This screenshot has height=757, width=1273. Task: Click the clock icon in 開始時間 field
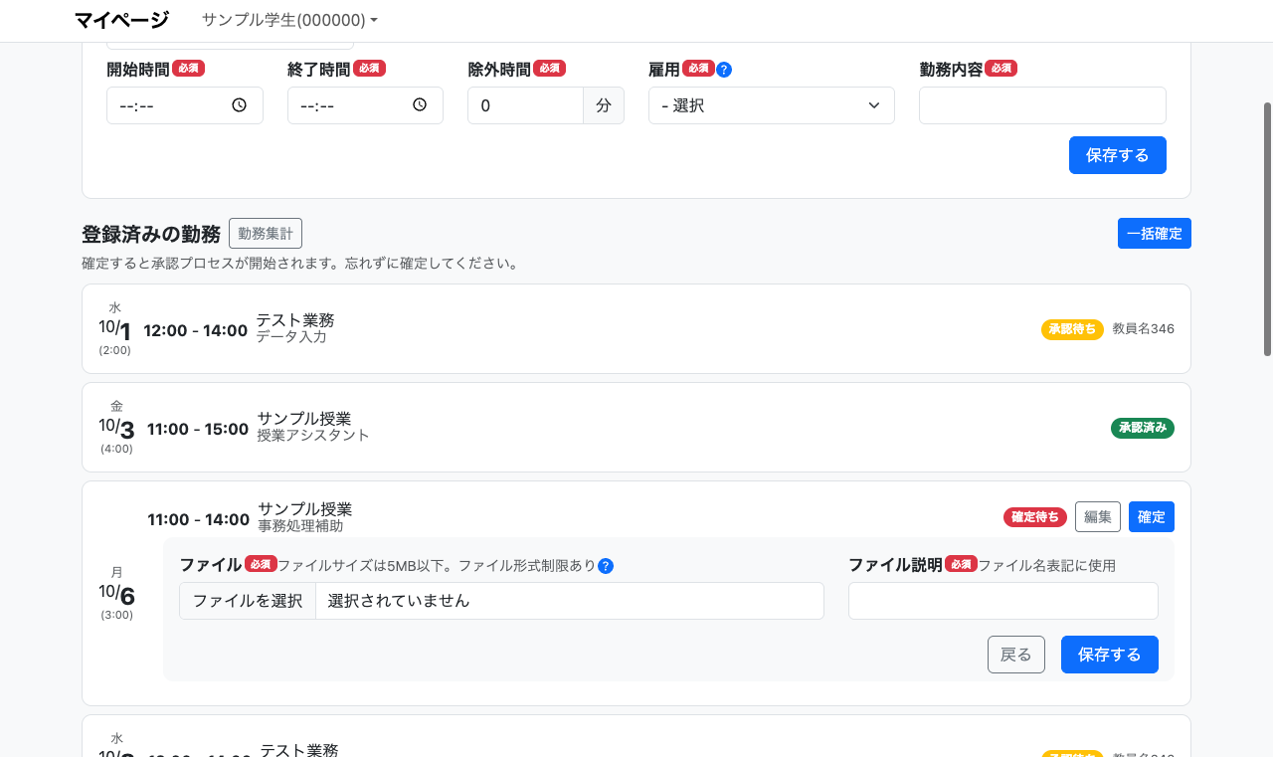[239, 105]
